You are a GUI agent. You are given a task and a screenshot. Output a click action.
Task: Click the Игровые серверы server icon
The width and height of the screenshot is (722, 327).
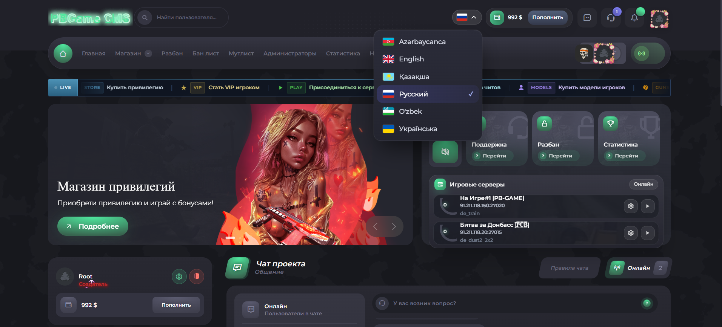coord(440,184)
